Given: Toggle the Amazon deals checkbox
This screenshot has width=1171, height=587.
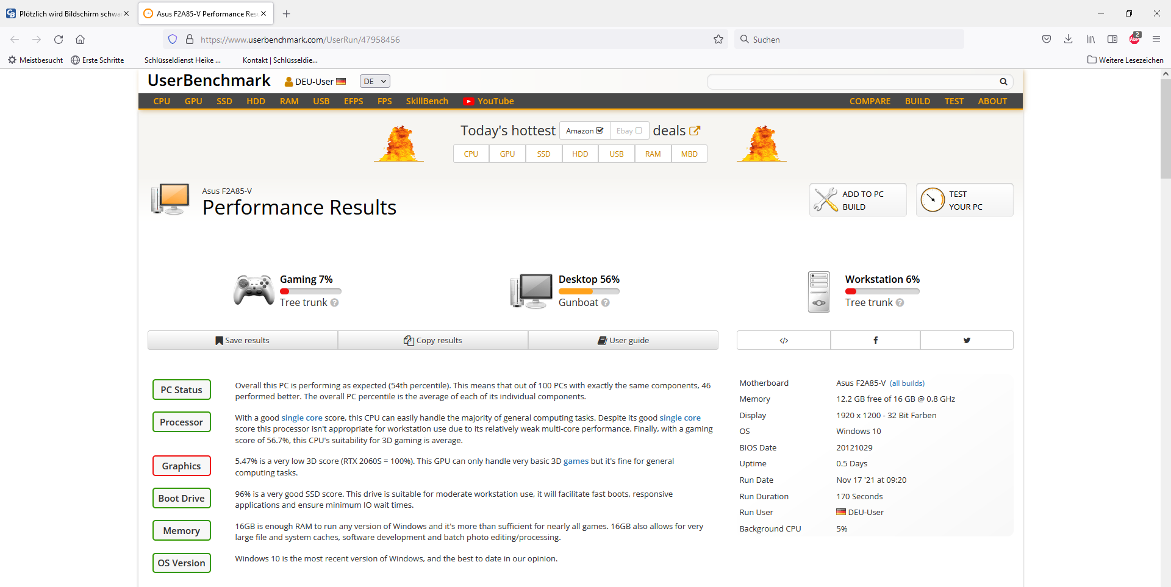Looking at the screenshot, I should click(x=600, y=130).
